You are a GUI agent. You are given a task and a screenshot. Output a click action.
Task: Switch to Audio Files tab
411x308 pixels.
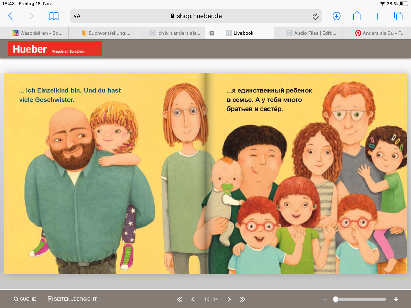click(308, 33)
